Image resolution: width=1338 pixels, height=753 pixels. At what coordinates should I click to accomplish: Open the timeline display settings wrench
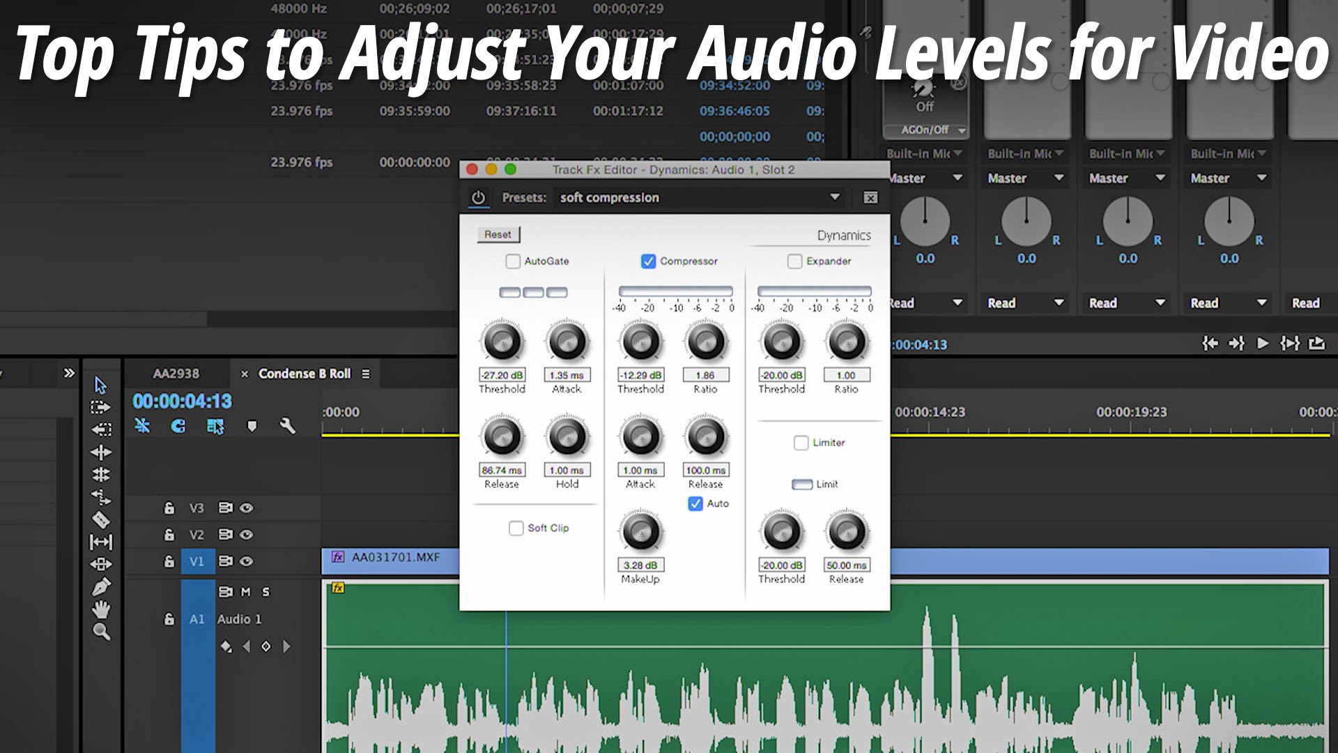point(287,426)
